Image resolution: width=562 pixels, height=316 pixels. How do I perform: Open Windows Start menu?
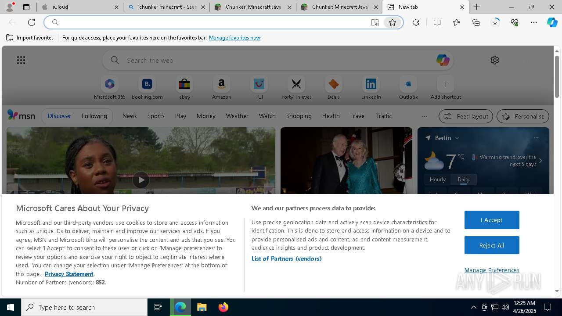[x=11, y=307]
